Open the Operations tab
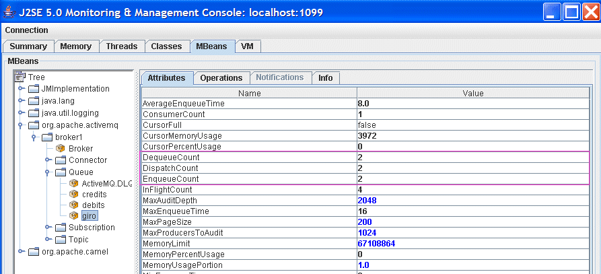The width and height of the screenshot is (601, 274). tap(221, 78)
